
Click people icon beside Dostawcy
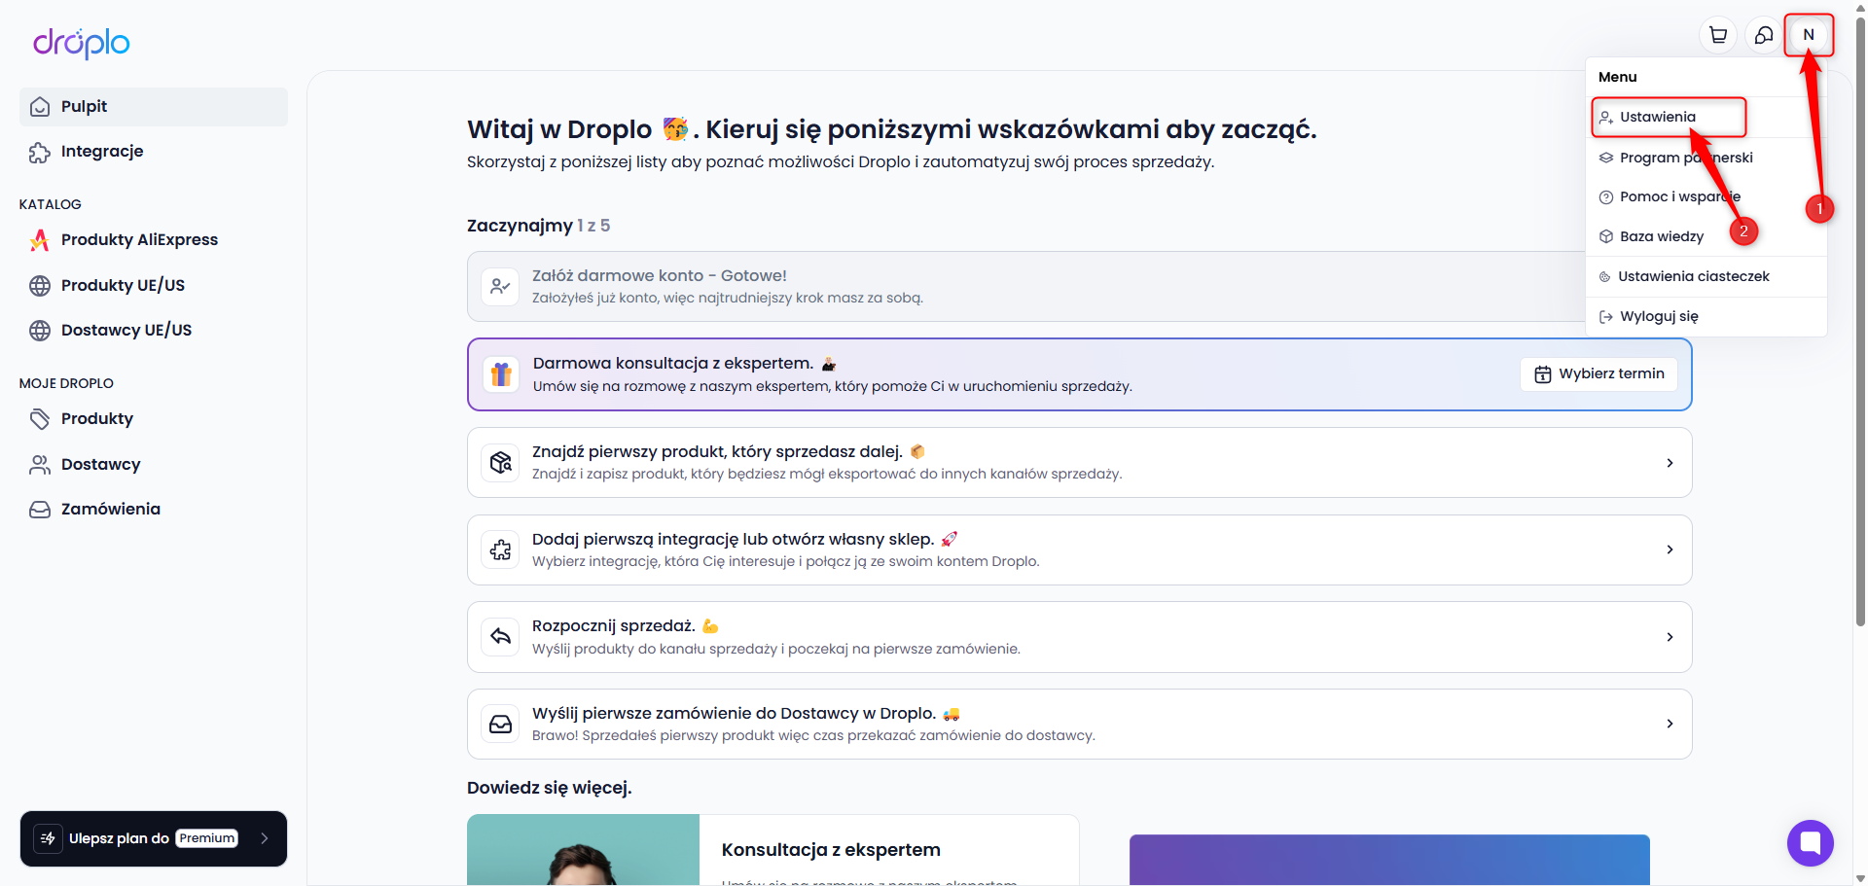(40, 465)
